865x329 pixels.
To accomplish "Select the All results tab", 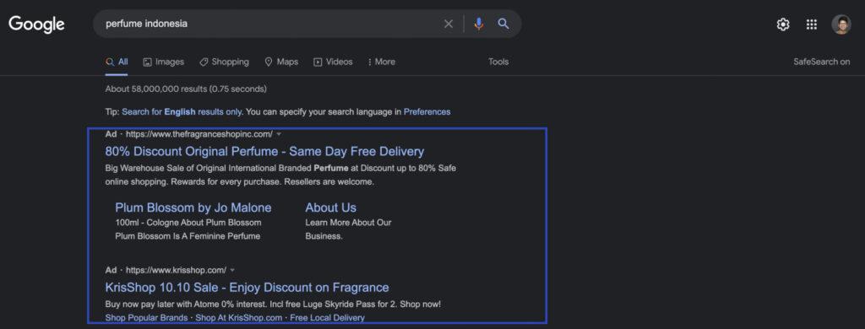I will click(117, 62).
